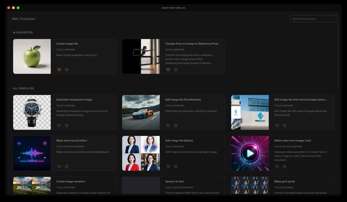Add Edit image file (FluxKontext) to favourites

(x=168, y=125)
